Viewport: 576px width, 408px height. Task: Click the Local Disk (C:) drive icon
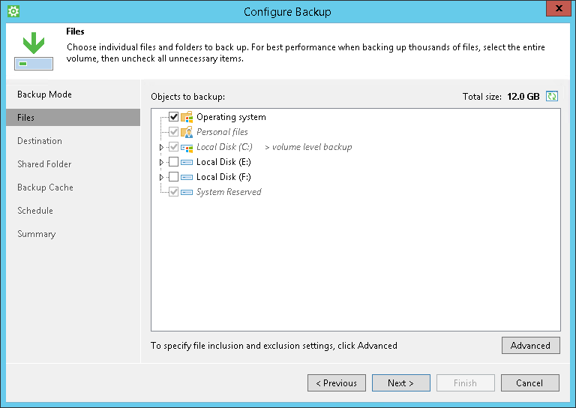187,147
